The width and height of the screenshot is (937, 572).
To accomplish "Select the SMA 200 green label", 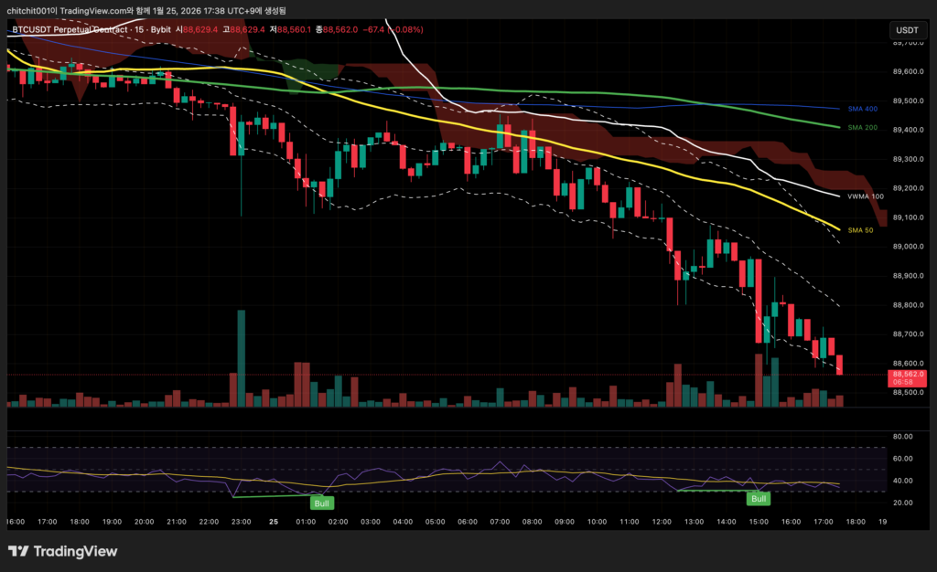I will 862,128.
